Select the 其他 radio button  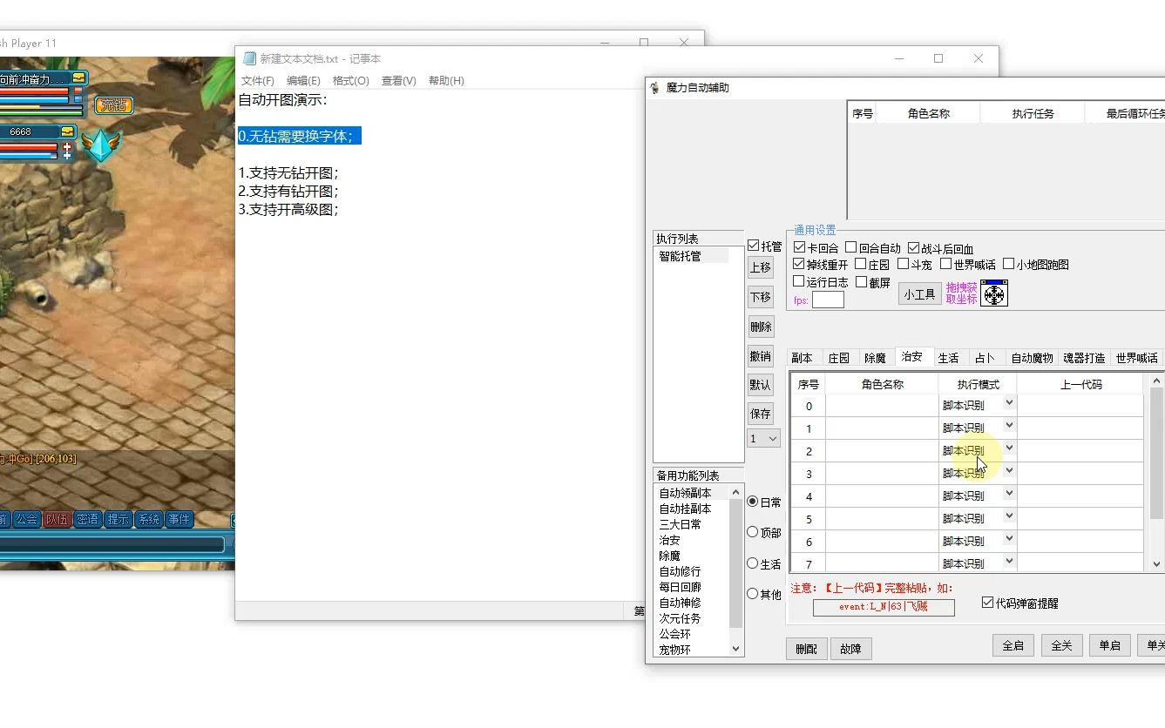(x=753, y=594)
